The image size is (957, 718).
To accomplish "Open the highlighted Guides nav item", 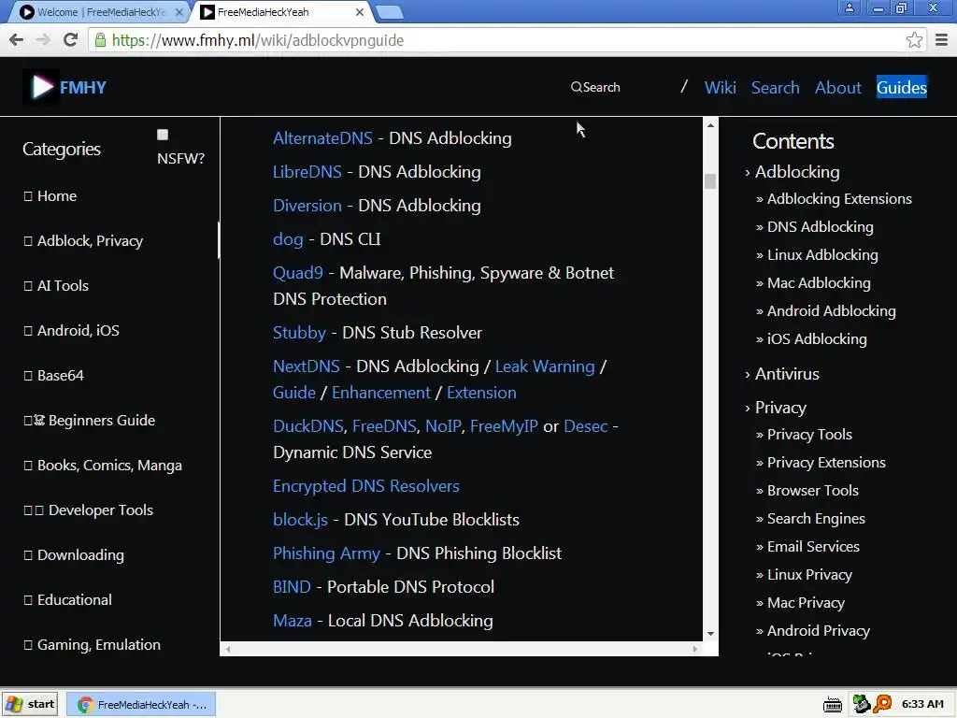I will pos(902,87).
